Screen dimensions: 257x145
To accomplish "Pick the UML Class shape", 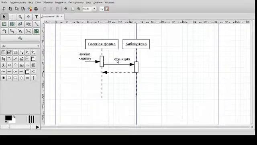I will 3,52.
